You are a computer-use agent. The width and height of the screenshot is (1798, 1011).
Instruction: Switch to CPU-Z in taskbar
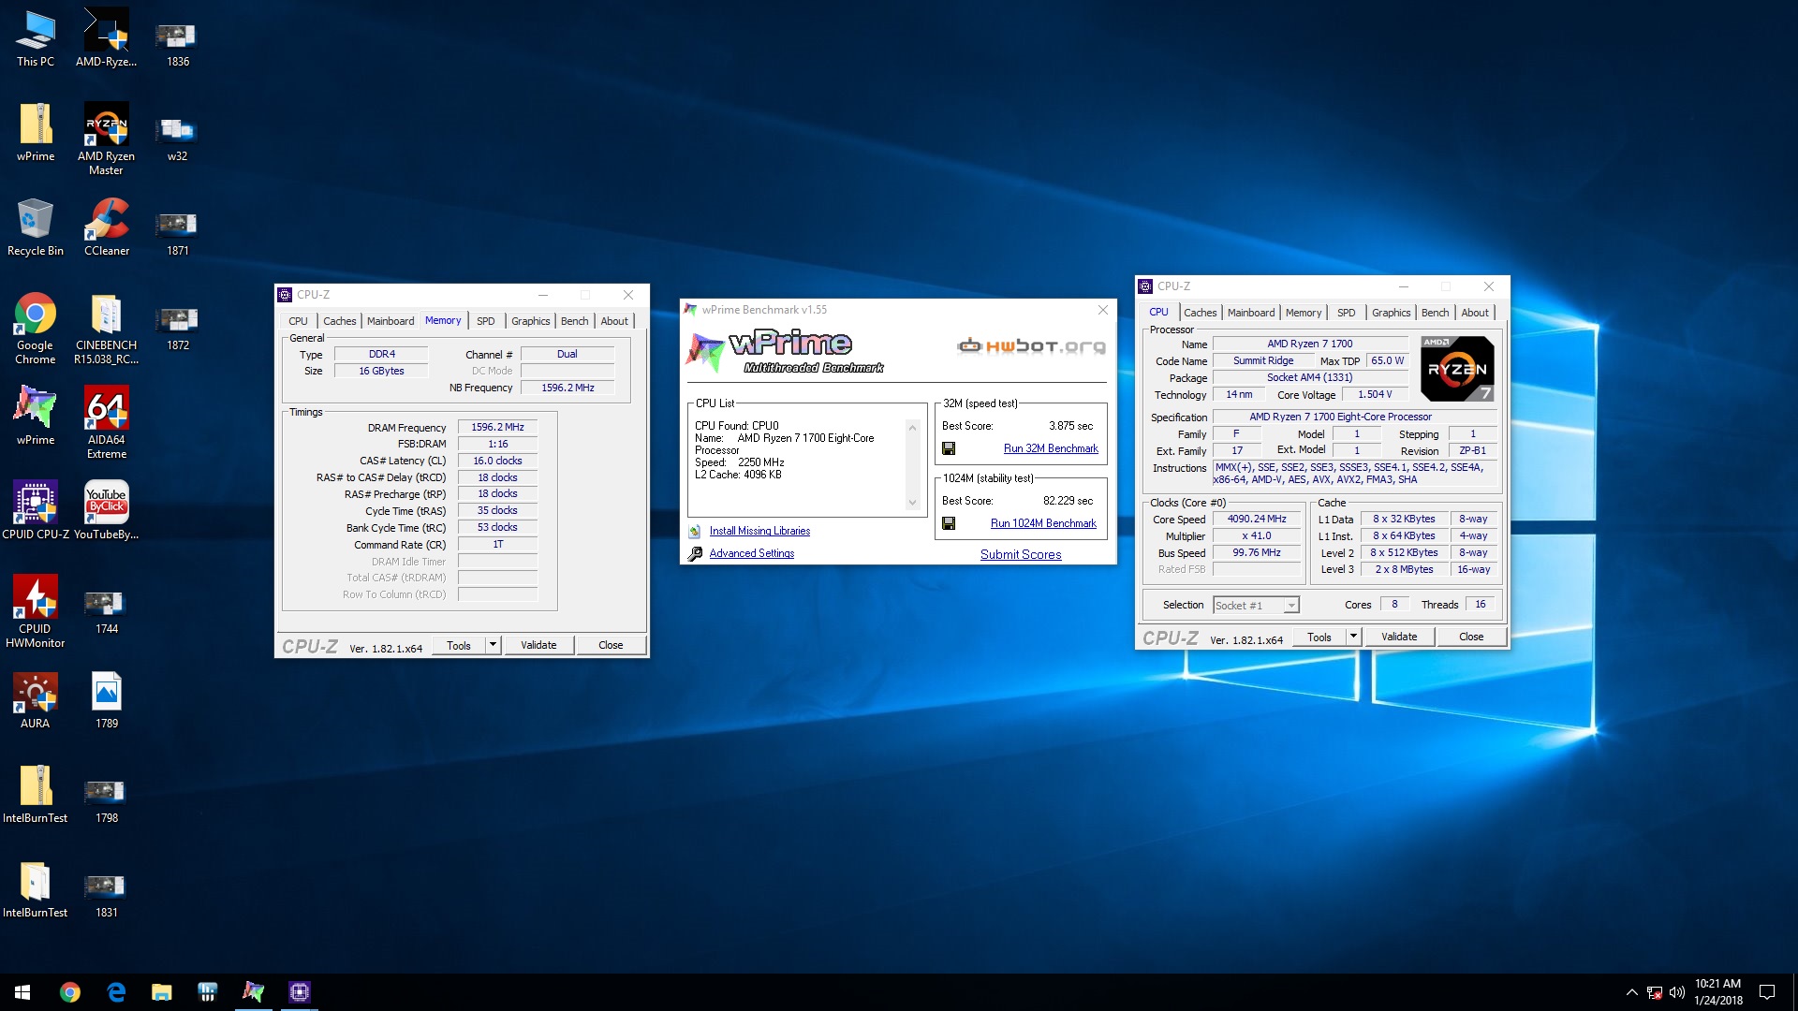click(300, 992)
